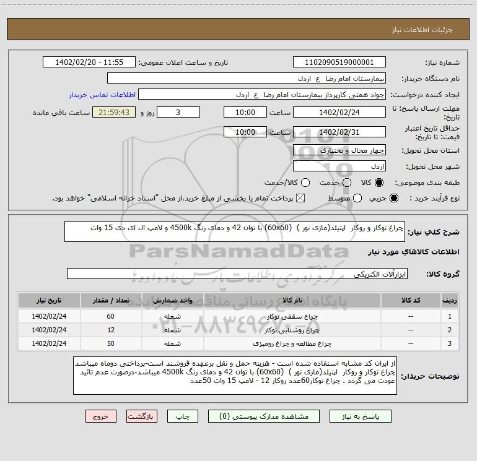
Task: Click row 1 item چراغ سقفی توکار
Action: pos(292,316)
